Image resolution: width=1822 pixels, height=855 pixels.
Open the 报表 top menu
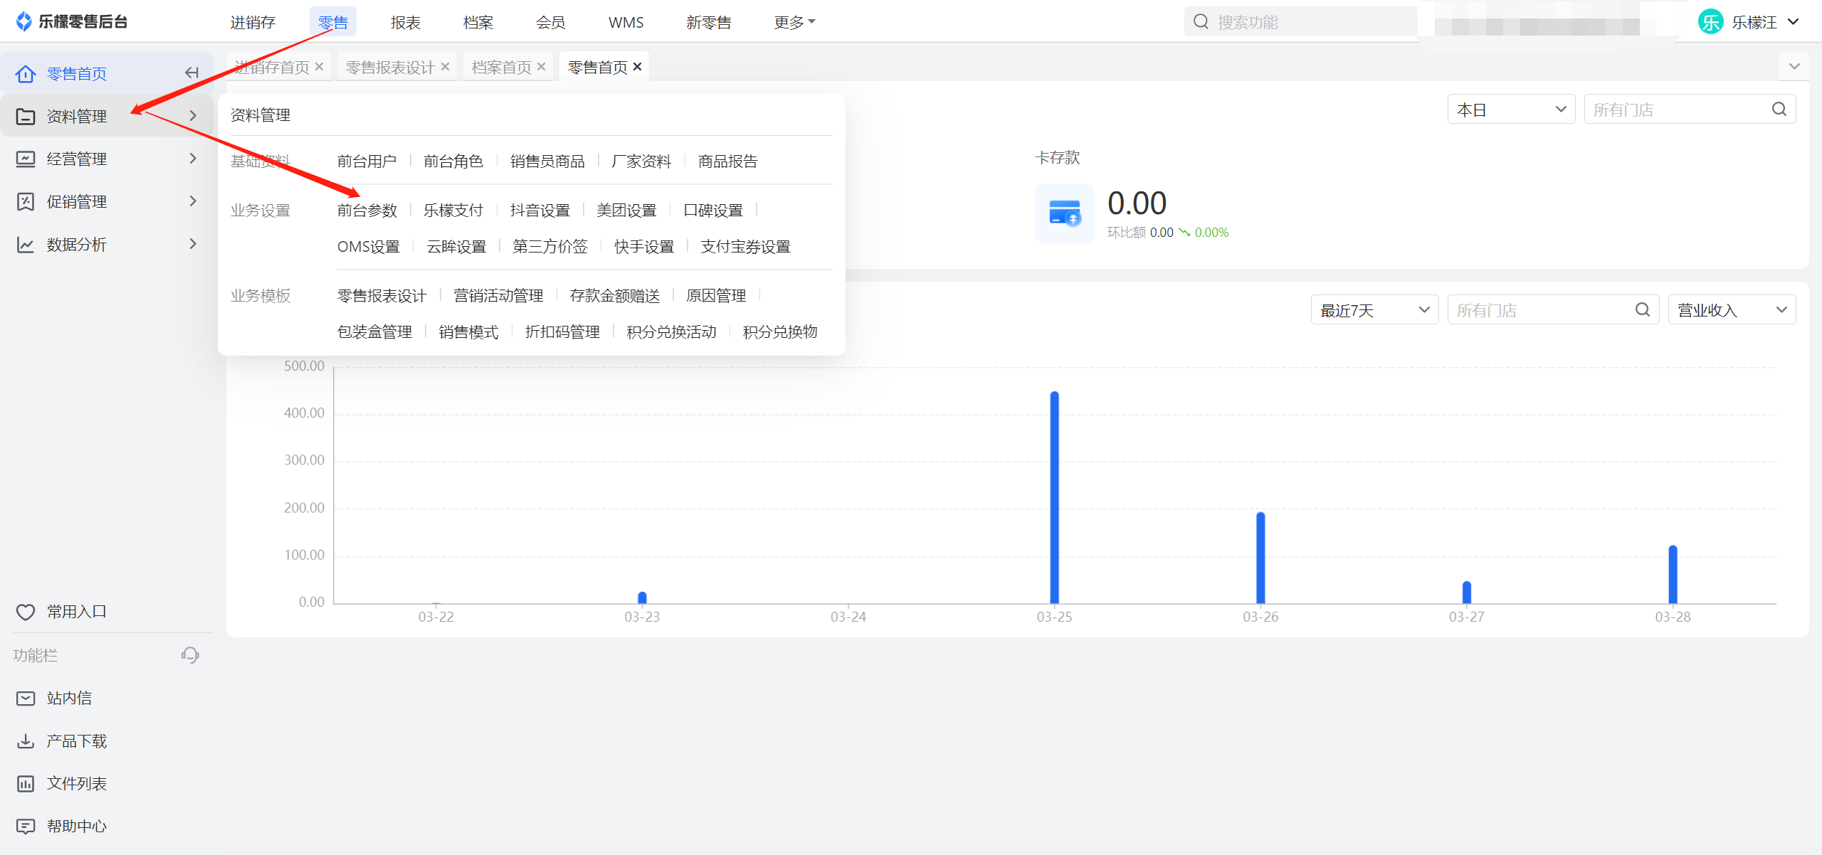click(x=406, y=22)
